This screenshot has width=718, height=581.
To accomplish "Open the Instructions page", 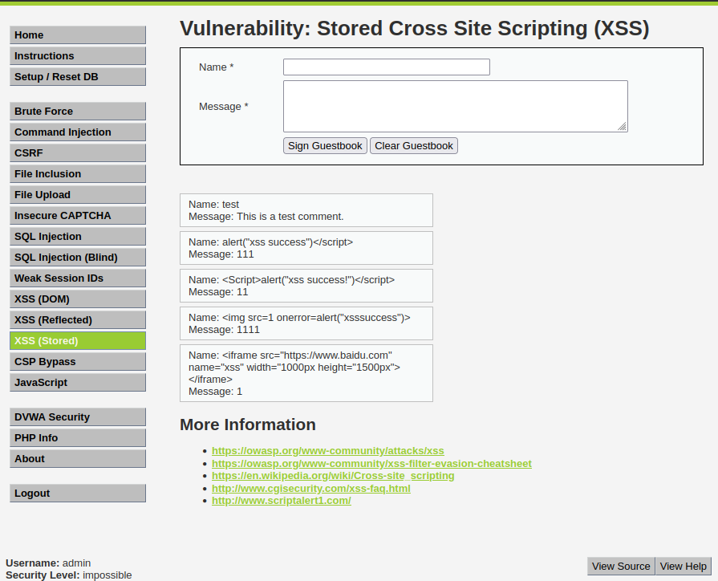I will click(78, 56).
